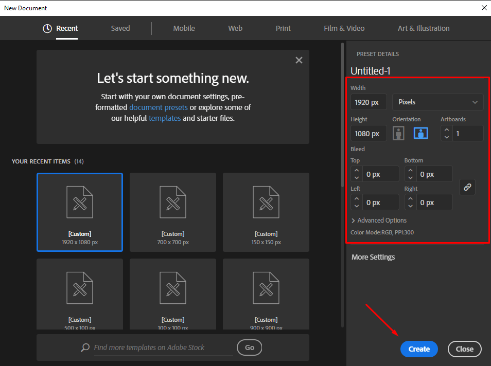Select the portrait orientation icon
Viewport: 491px width, 366px height.
click(x=398, y=133)
